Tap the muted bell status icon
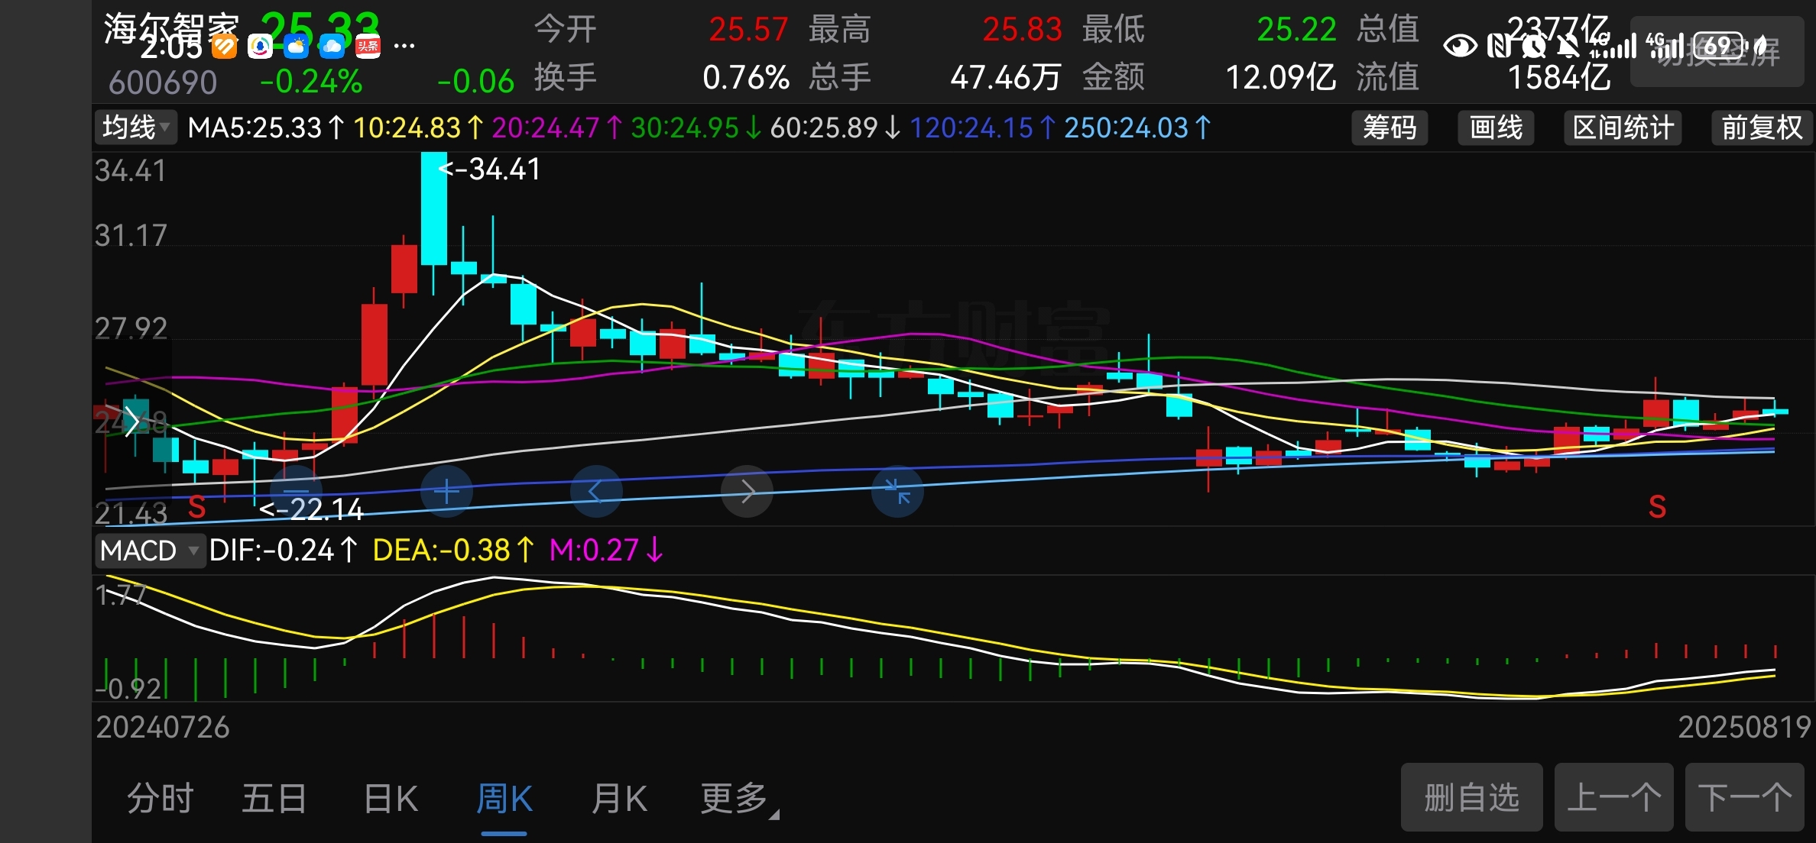 (1568, 46)
